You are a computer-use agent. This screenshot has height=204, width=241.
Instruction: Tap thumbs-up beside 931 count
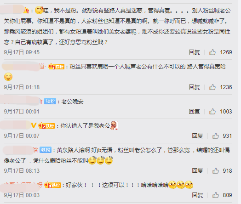[x=216, y=136]
